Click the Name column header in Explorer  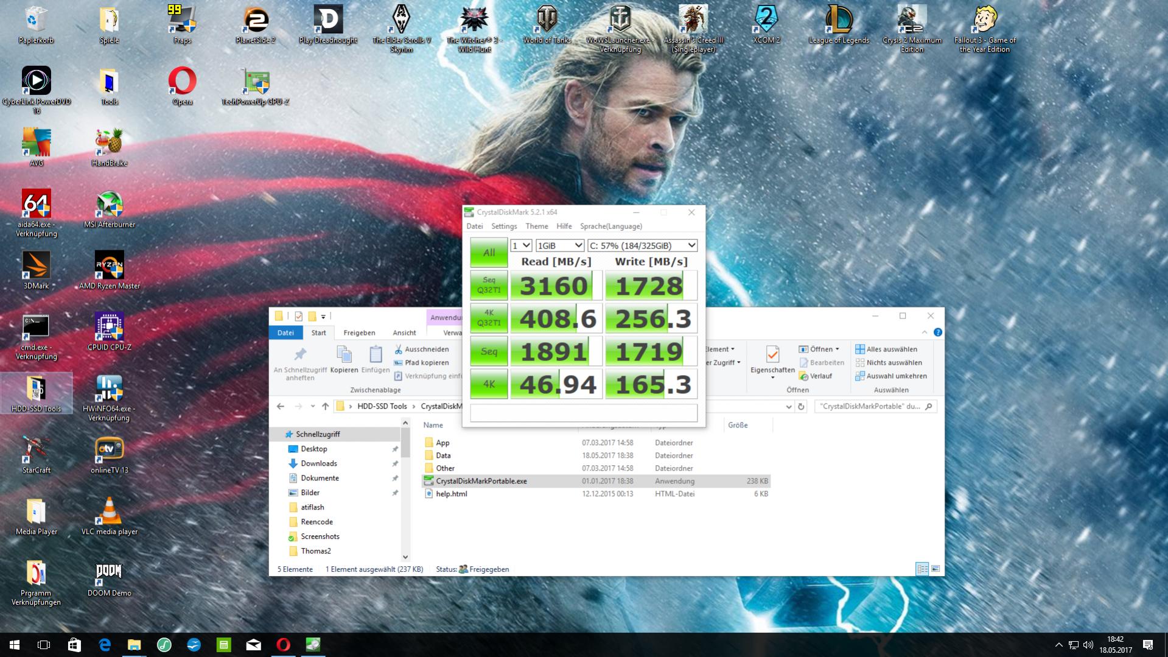coord(433,425)
